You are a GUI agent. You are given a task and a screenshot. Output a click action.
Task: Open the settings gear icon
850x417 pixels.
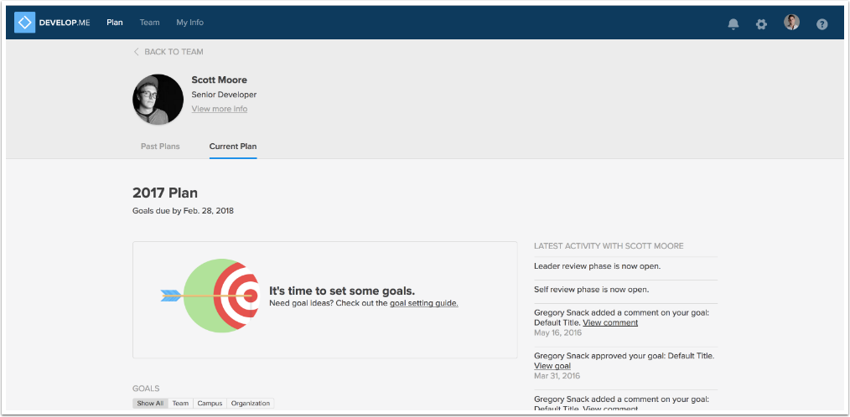pyautogui.click(x=762, y=23)
